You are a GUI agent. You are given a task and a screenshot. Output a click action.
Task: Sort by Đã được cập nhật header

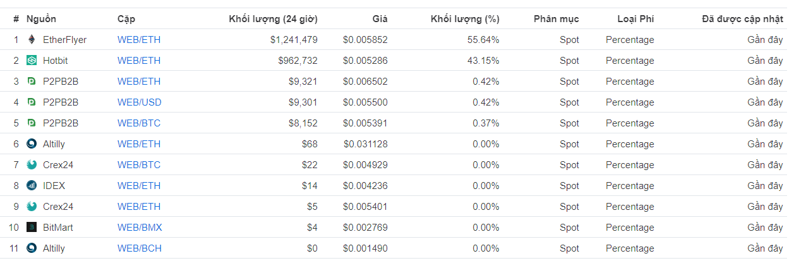pos(742,19)
